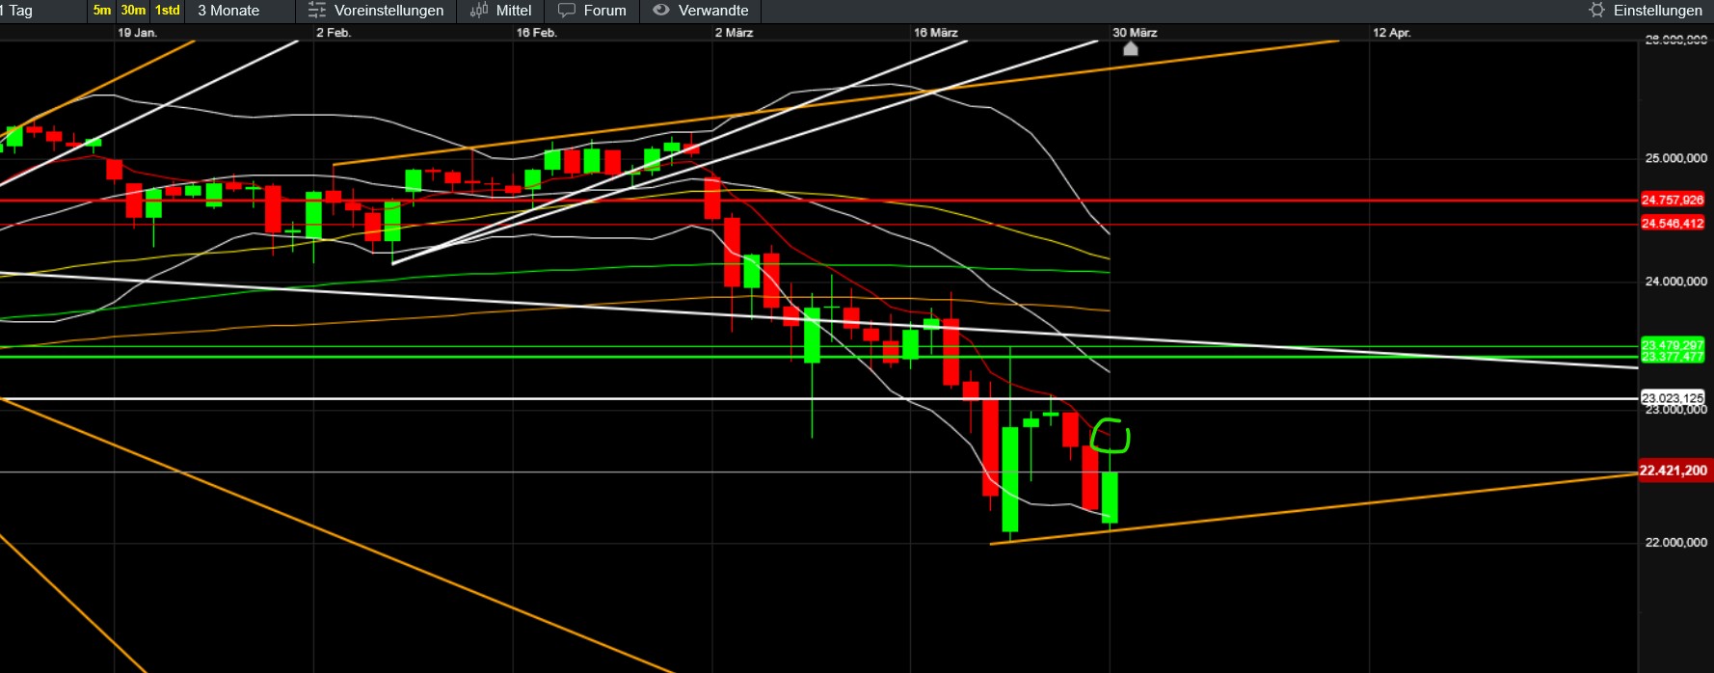
Task: Select the 16 März date axis label
Action: 935,33
